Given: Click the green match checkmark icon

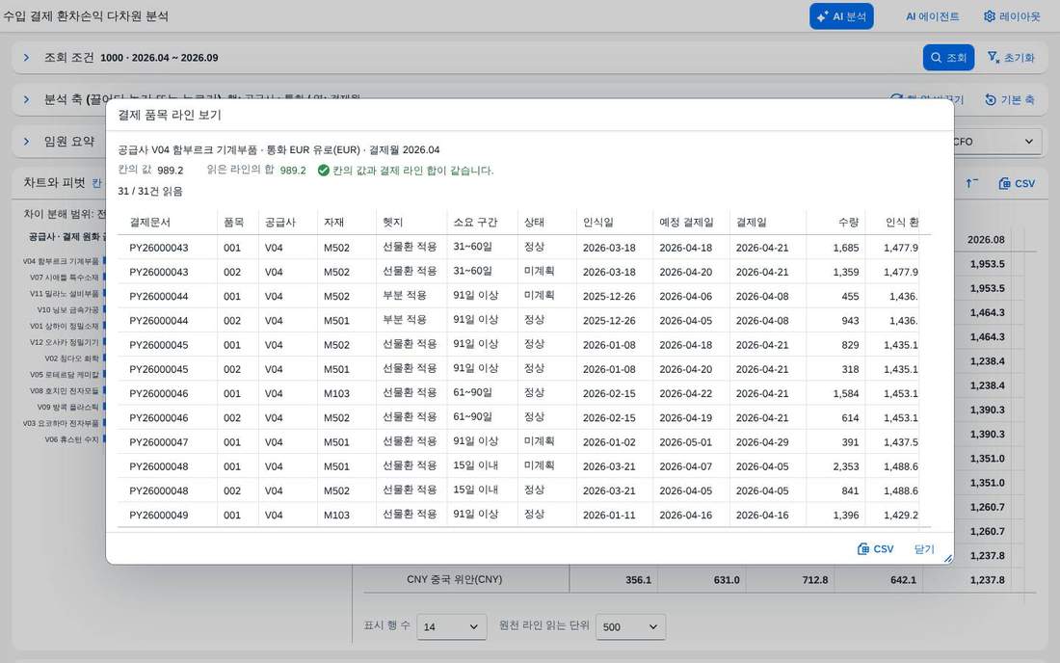Looking at the screenshot, I should coord(323,171).
